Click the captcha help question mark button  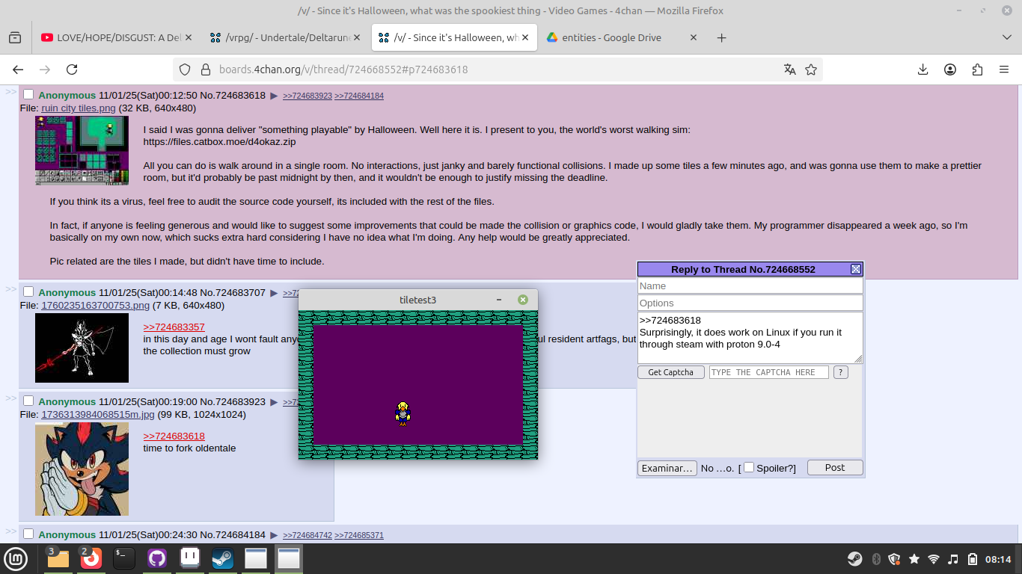840,372
